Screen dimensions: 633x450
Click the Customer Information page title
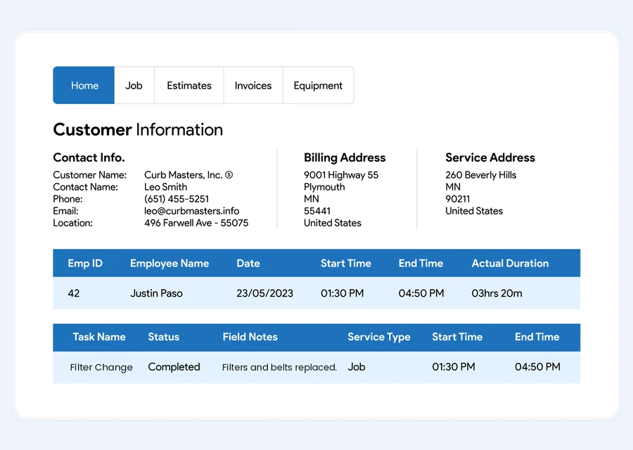tap(138, 129)
